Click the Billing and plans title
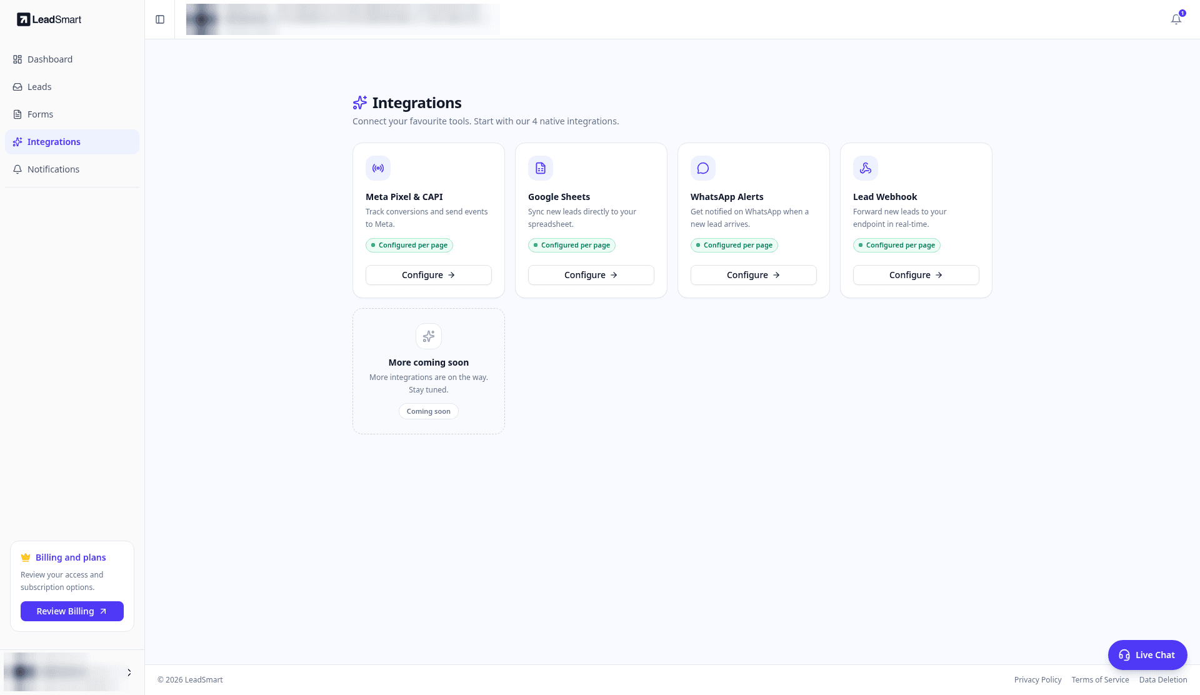The width and height of the screenshot is (1200, 695). click(x=71, y=557)
